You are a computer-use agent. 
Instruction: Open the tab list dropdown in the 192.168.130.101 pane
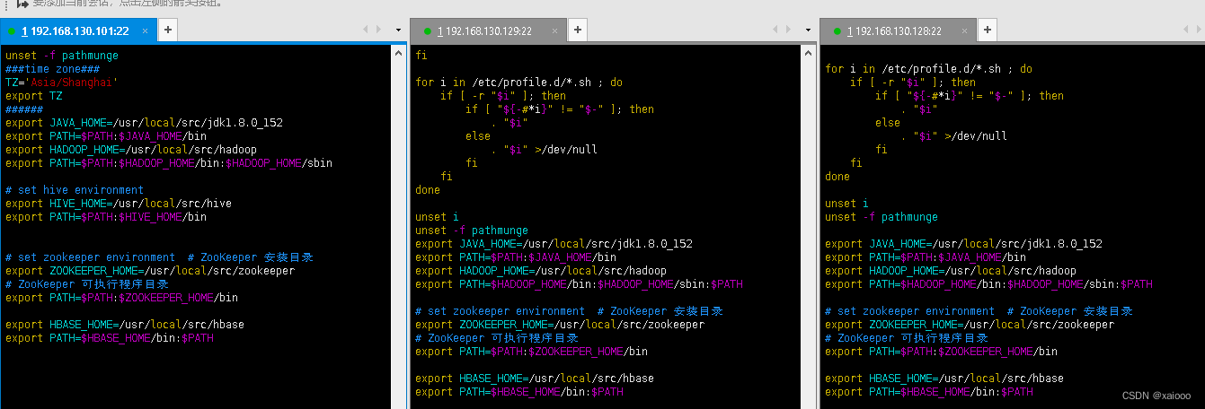pos(398,30)
